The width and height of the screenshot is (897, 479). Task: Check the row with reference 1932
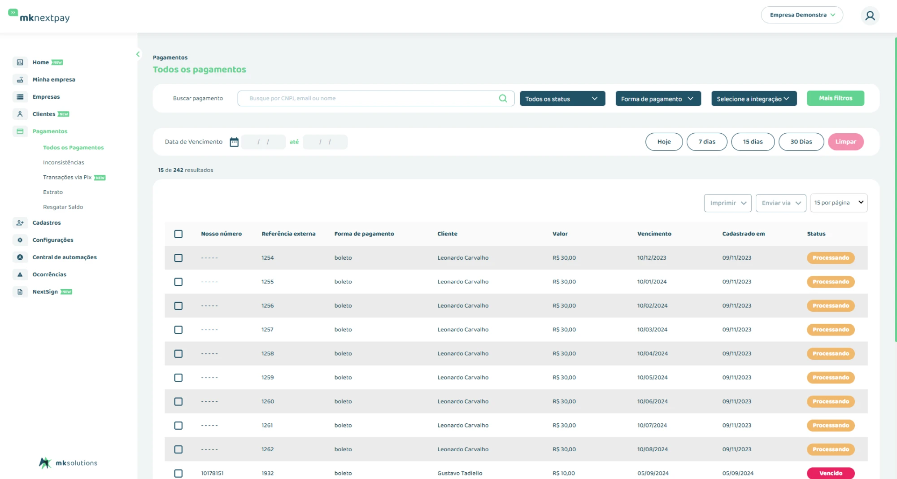tap(179, 473)
